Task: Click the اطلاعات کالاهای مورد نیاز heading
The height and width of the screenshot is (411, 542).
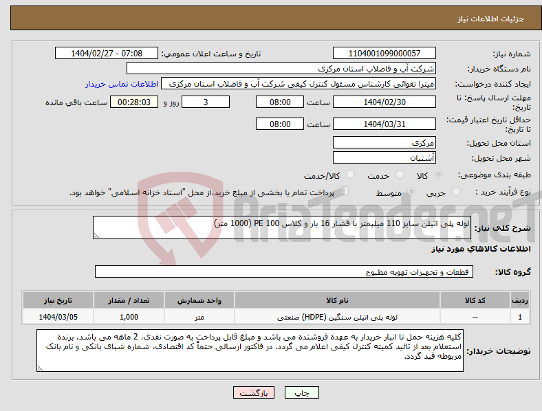Action: [481, 249]
